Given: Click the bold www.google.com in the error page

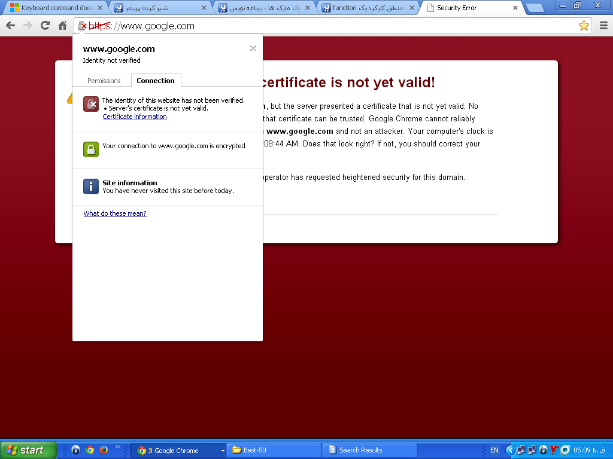Looking at the screenshot, I should (x=300, y=131).
